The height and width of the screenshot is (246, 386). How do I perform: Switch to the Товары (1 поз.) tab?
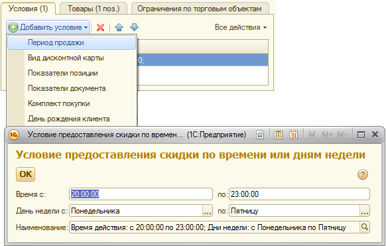pyautogui.click(x=94, y=9)
